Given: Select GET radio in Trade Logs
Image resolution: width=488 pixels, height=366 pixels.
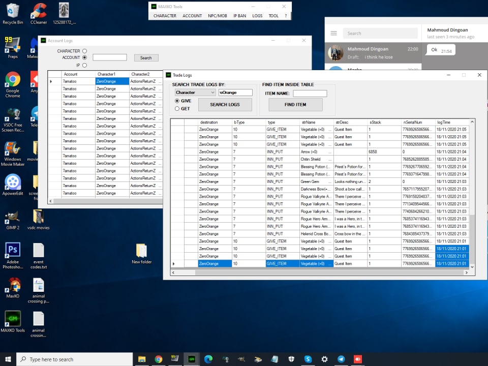Looking at the screenshot, I should (177, 109).
